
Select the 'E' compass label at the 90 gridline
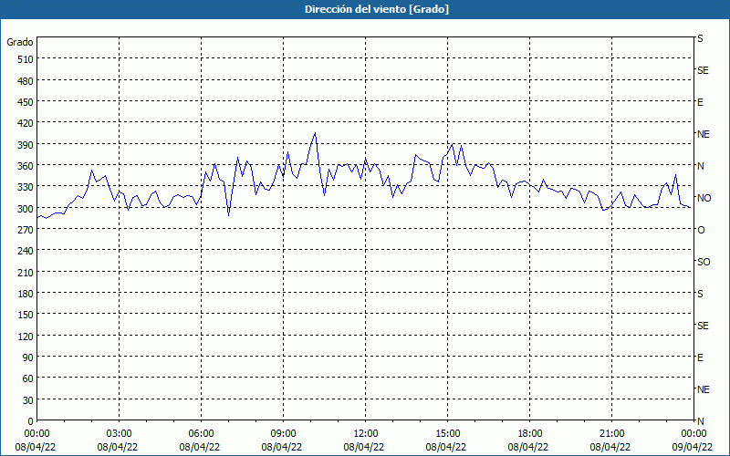[700, 358]
